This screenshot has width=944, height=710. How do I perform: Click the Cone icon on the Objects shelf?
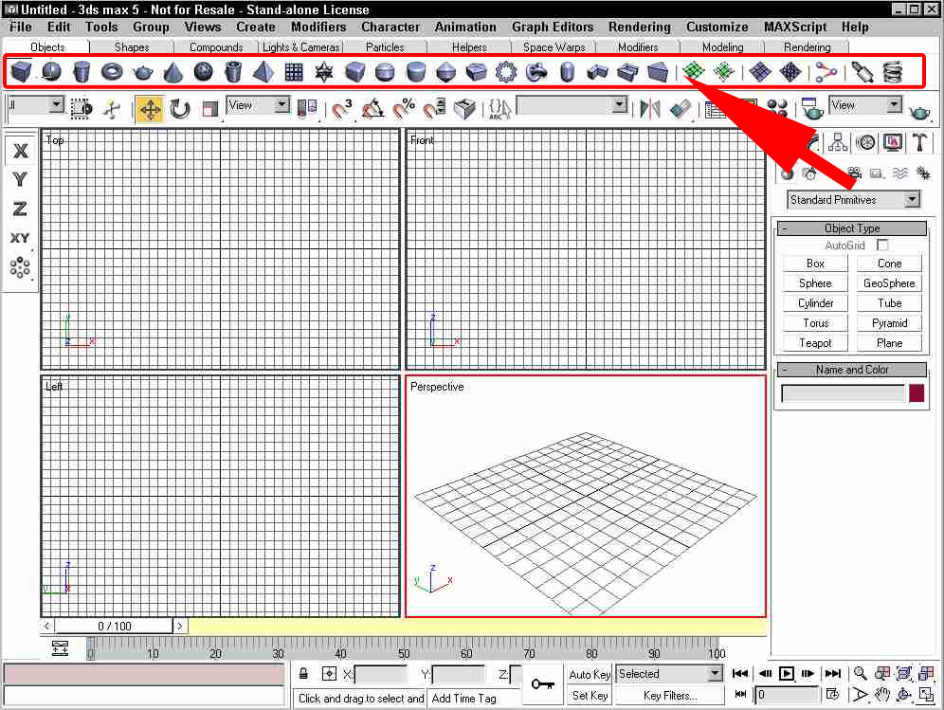[x=172, y=72]
